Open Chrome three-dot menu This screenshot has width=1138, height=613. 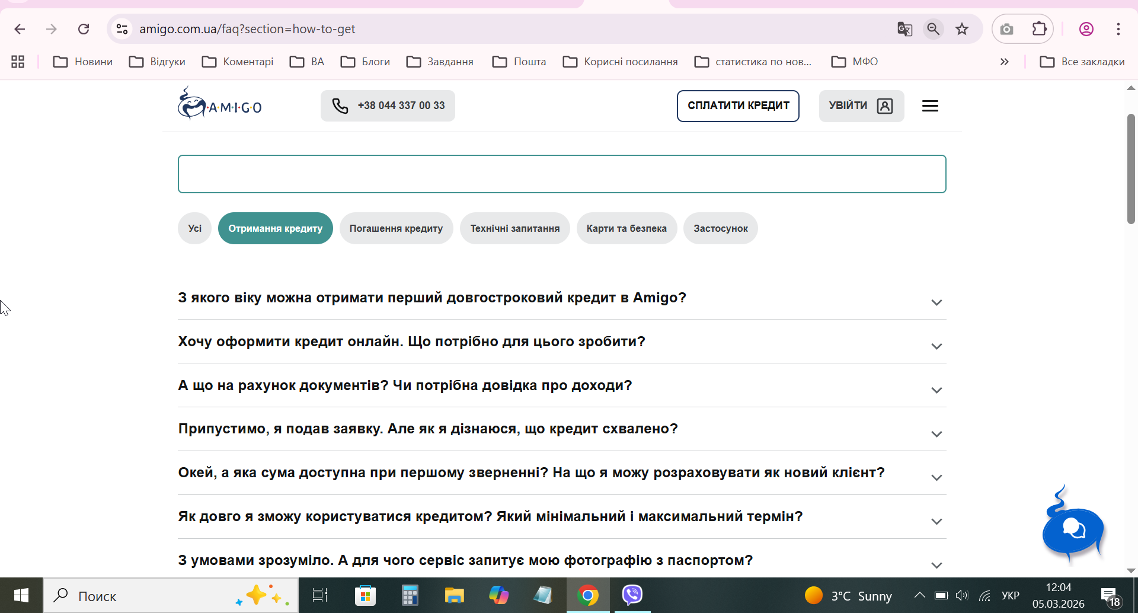(1118, 29)
